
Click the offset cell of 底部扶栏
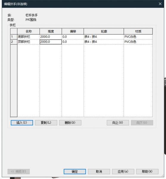[x=73, y=37]
